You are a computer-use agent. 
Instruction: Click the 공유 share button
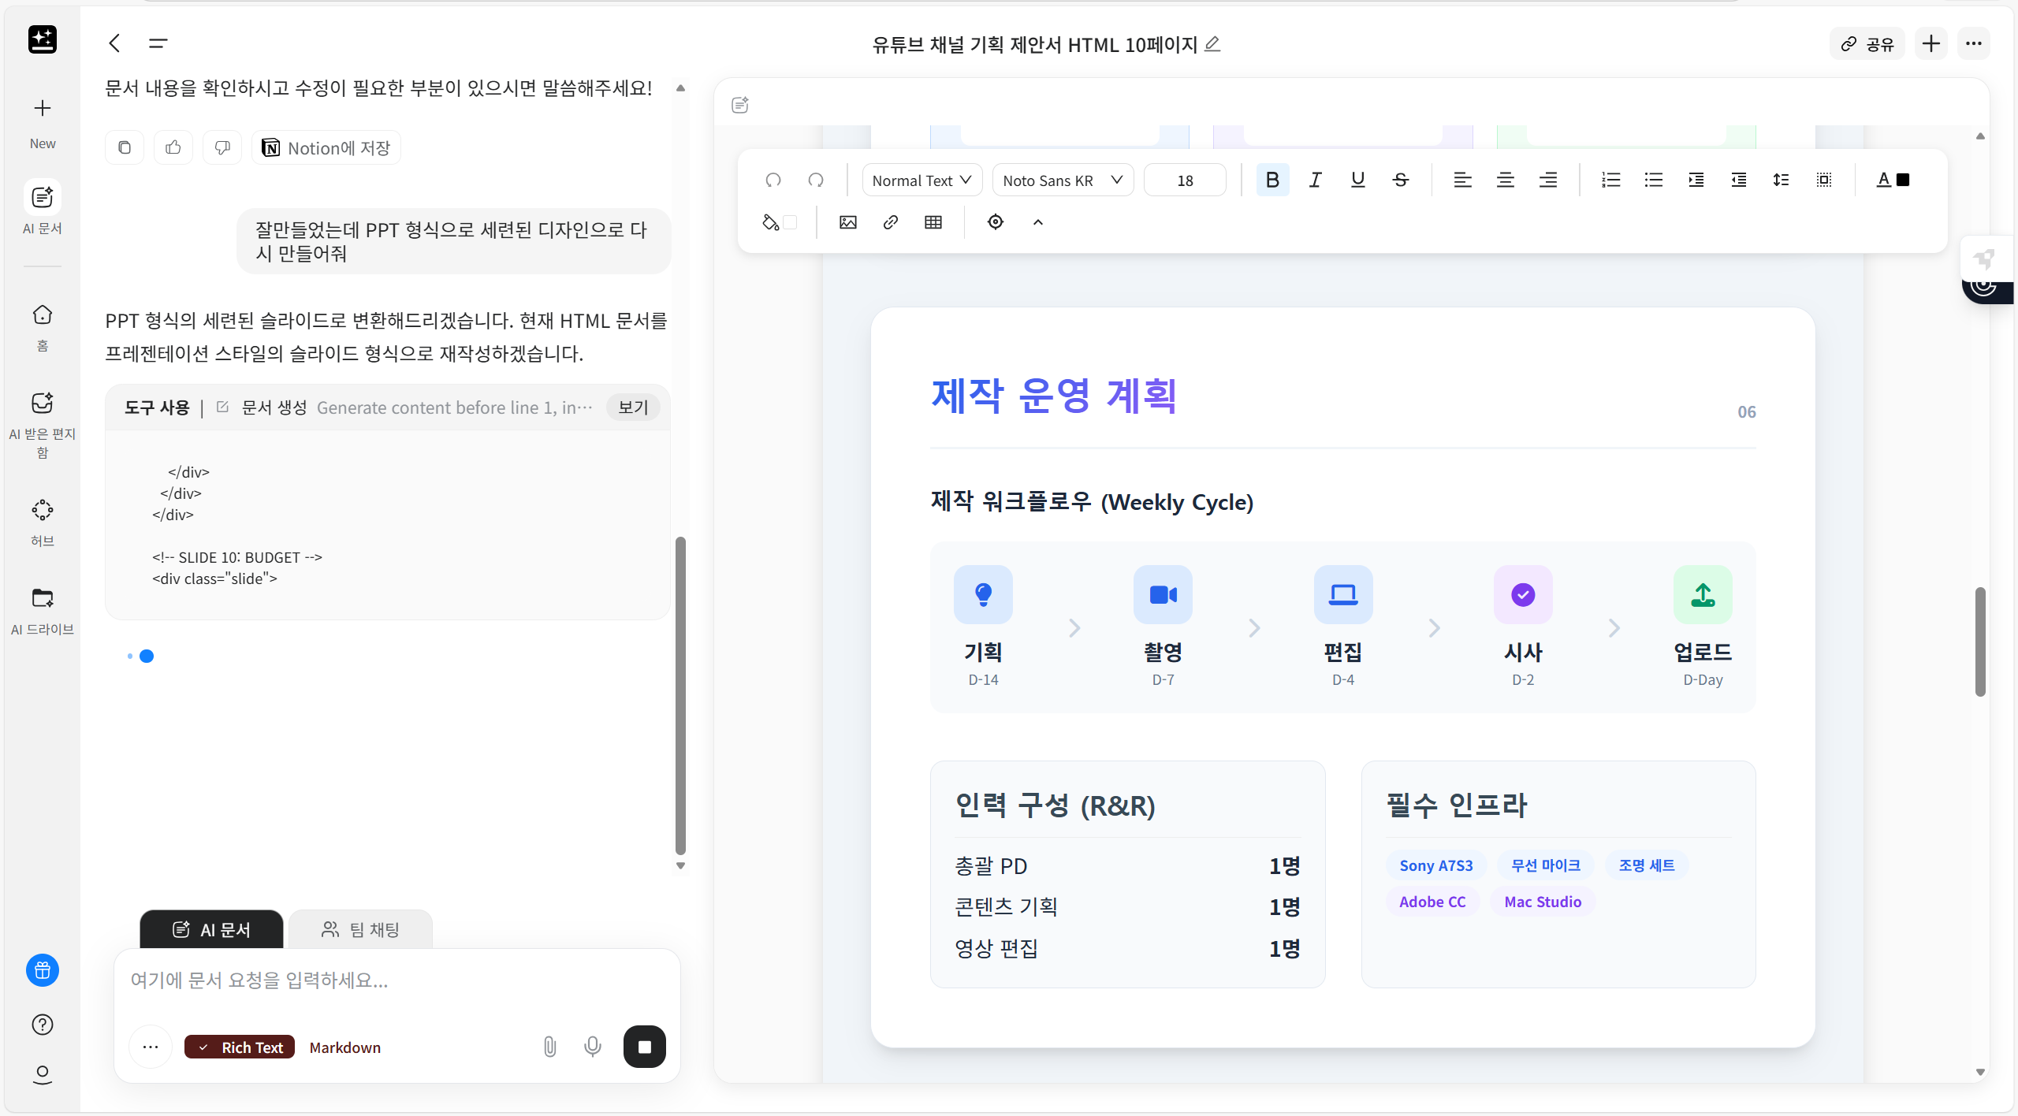[x=1867, y=44]
